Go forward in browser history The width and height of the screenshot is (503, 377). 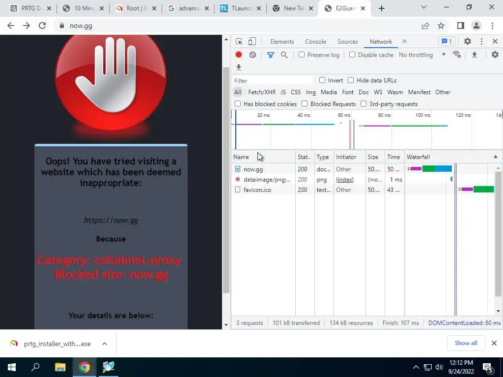tap(27, 26)
